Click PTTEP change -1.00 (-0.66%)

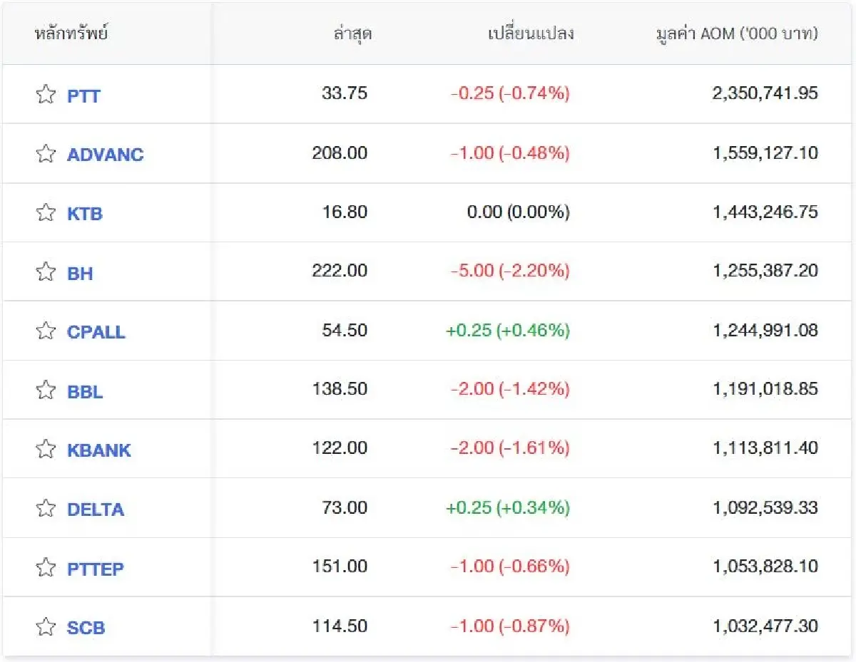coord(510,567)
